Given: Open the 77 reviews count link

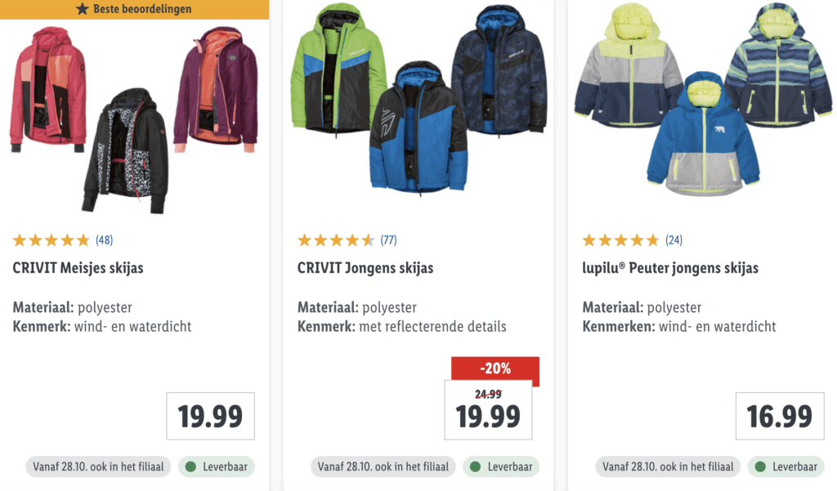Looking at the screenshot, I should click(x=388, y=240).
